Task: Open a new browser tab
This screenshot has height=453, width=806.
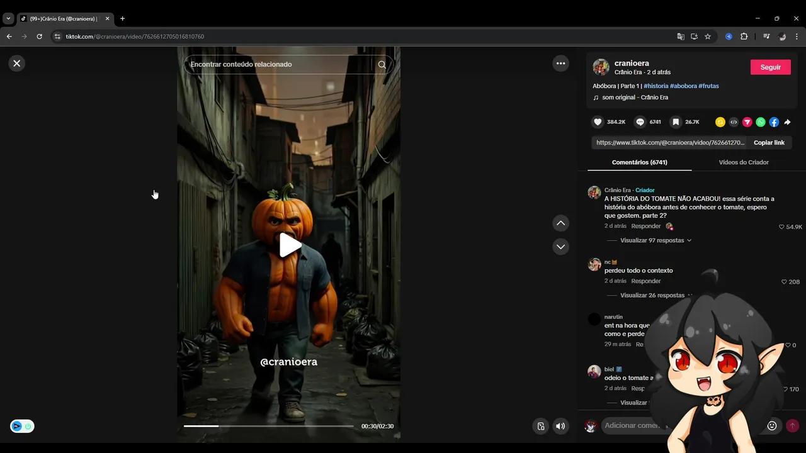Action: pyautogui.click(x=122, y=18)
